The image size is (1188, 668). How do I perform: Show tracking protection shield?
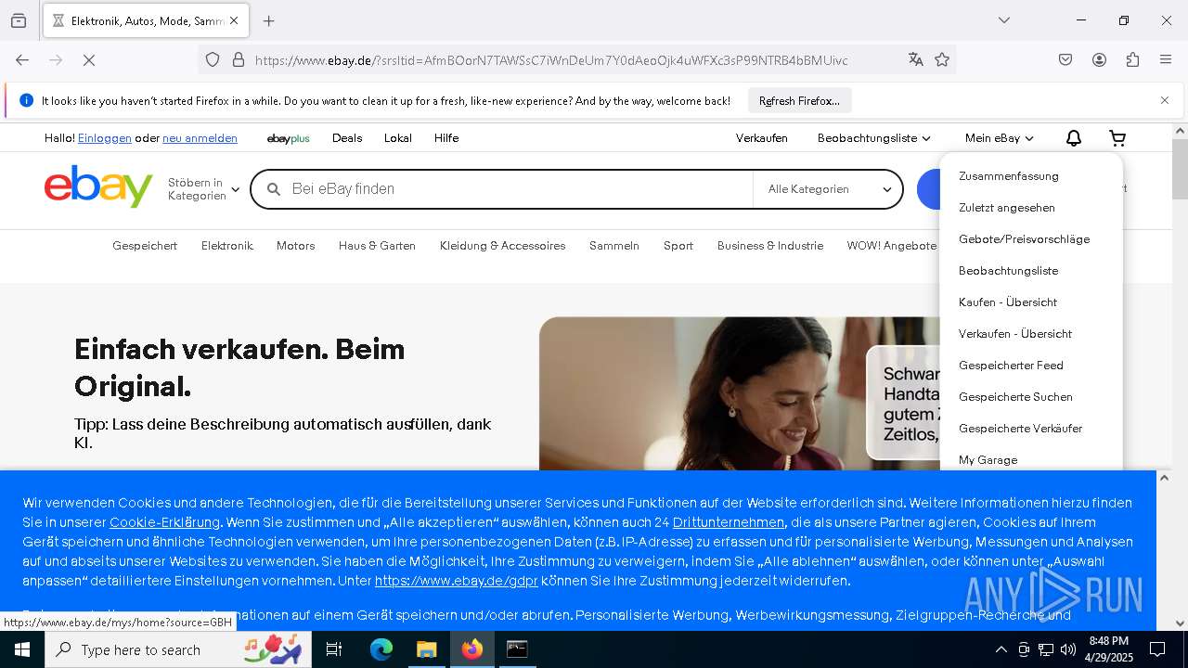point(213,59)
